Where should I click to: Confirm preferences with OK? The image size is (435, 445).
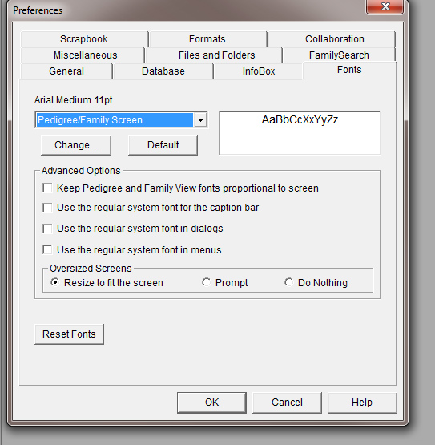pyautogui.click(x=211, y=403)
